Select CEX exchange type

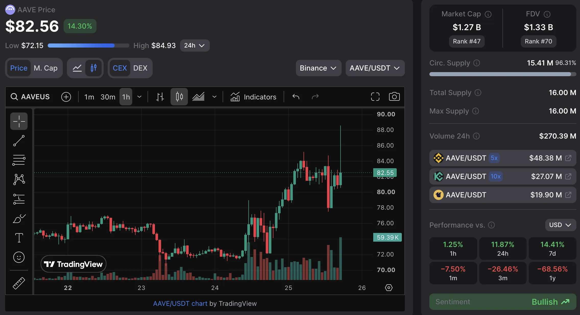tap(120, 68)
